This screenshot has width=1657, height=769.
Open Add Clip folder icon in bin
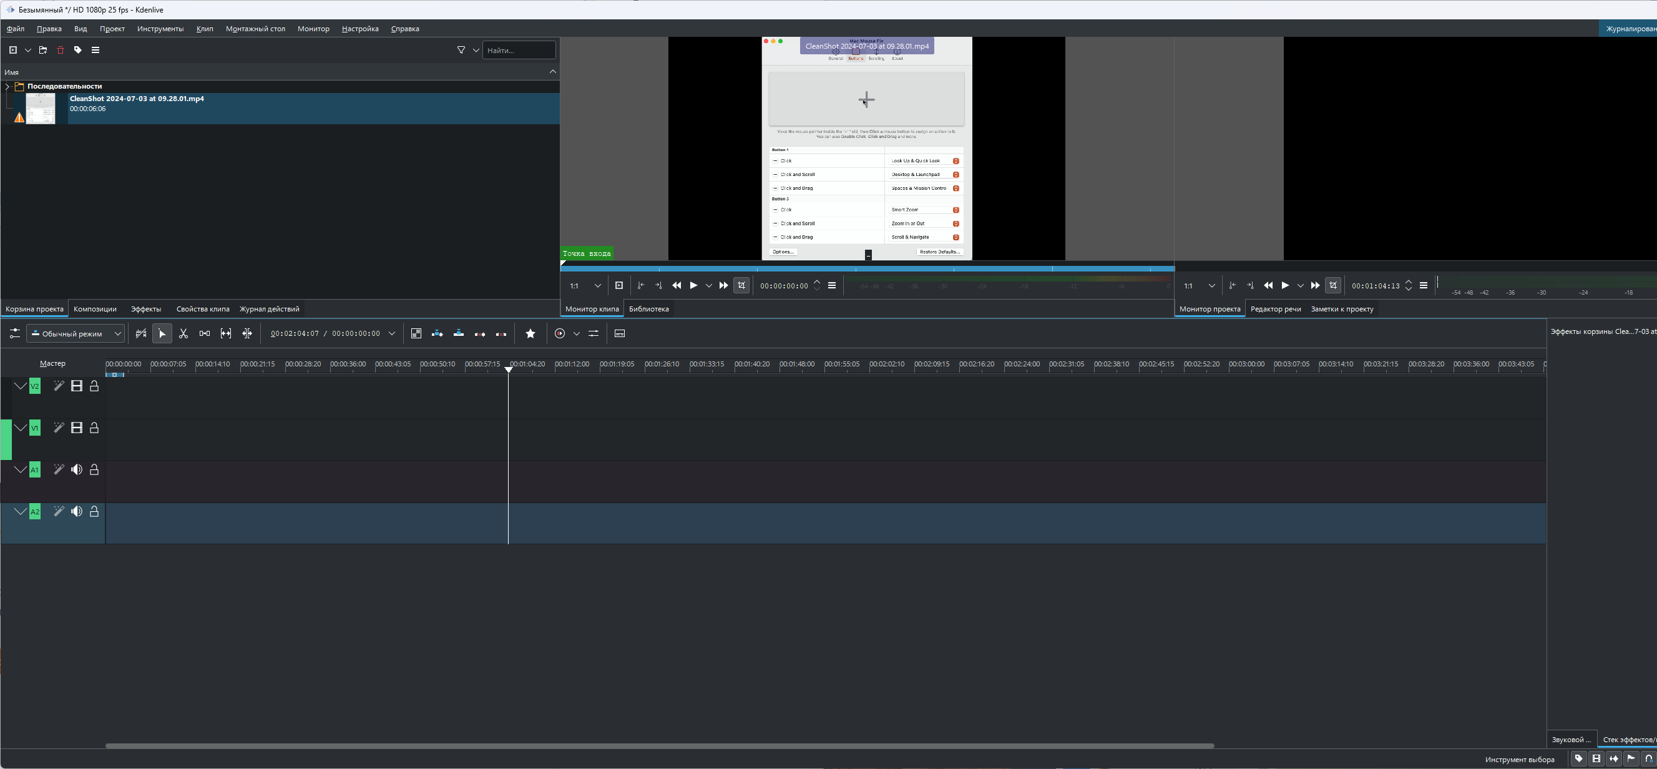pos(43,50)
